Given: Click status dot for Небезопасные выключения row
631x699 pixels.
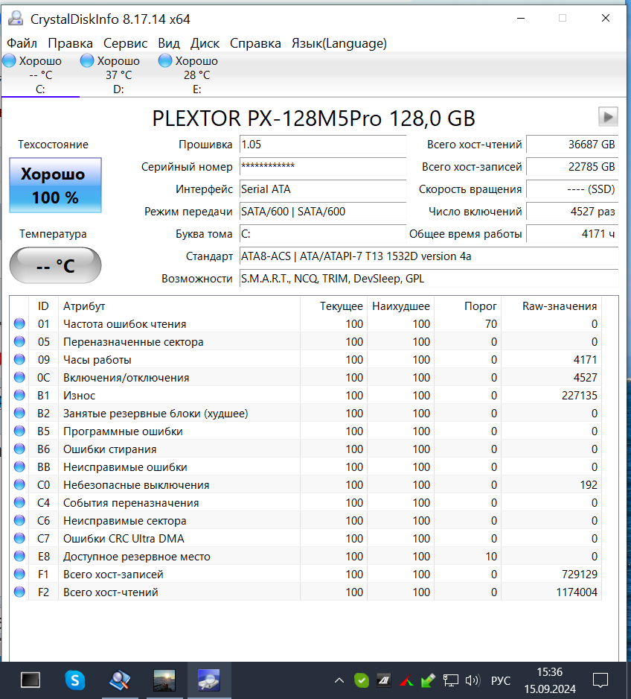Looking at the screenshot, I should point(19,484).
